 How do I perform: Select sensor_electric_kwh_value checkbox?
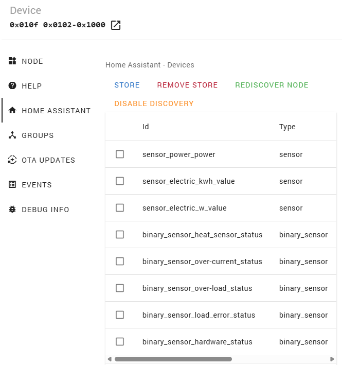click(120, 181)
